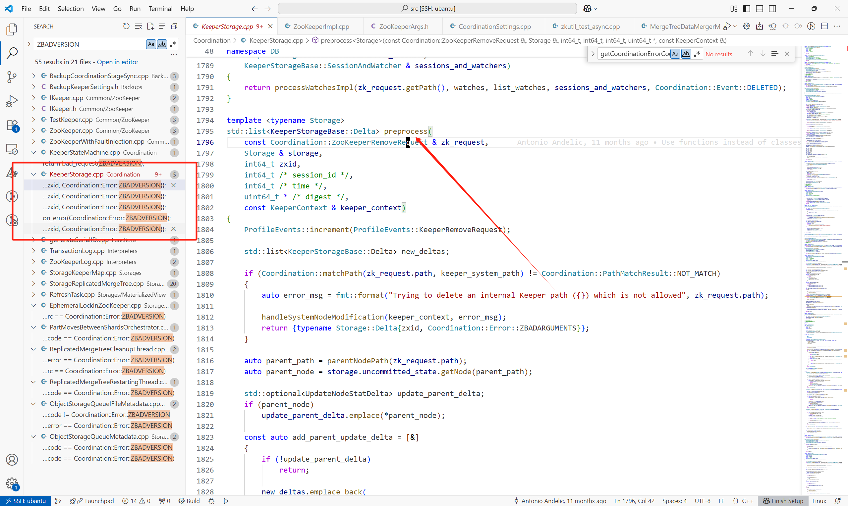
Task: Expand StorageReplicatedMergeTree.cpp results
Action: click(33, 284)
